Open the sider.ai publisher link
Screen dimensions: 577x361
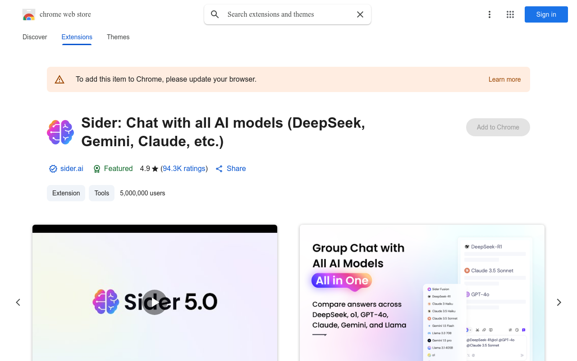tap(72, 168)
